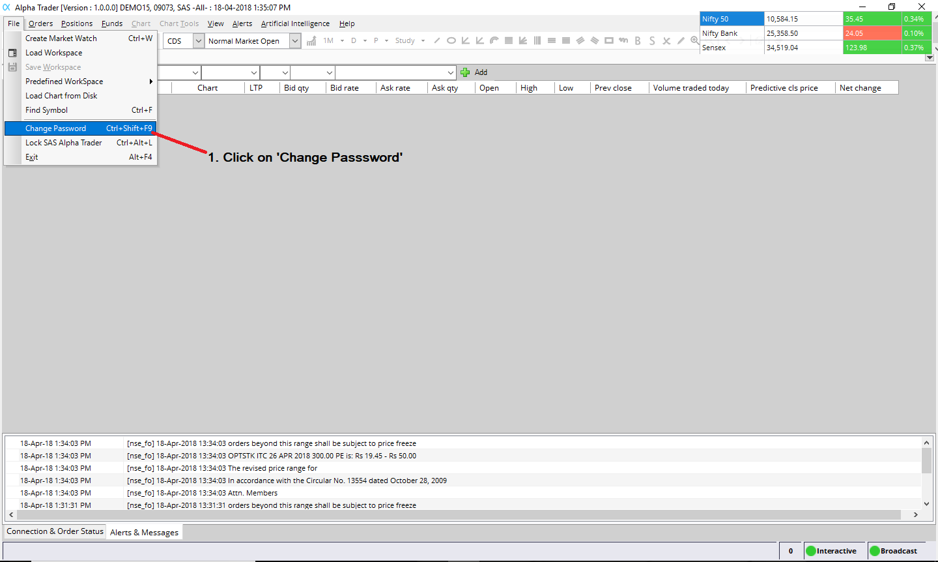Viewport: 938px width, 562px height.
Task: Click the squiggle freehand tool icon
Action: pos(623,40)
